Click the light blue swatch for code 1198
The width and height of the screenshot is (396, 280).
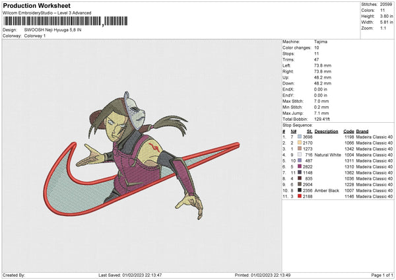300,137
